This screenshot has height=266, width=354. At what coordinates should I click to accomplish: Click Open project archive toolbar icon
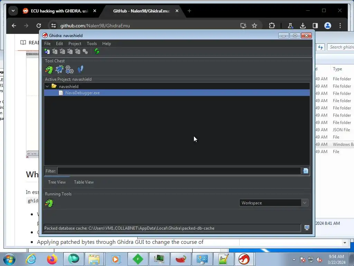(47, 51)
